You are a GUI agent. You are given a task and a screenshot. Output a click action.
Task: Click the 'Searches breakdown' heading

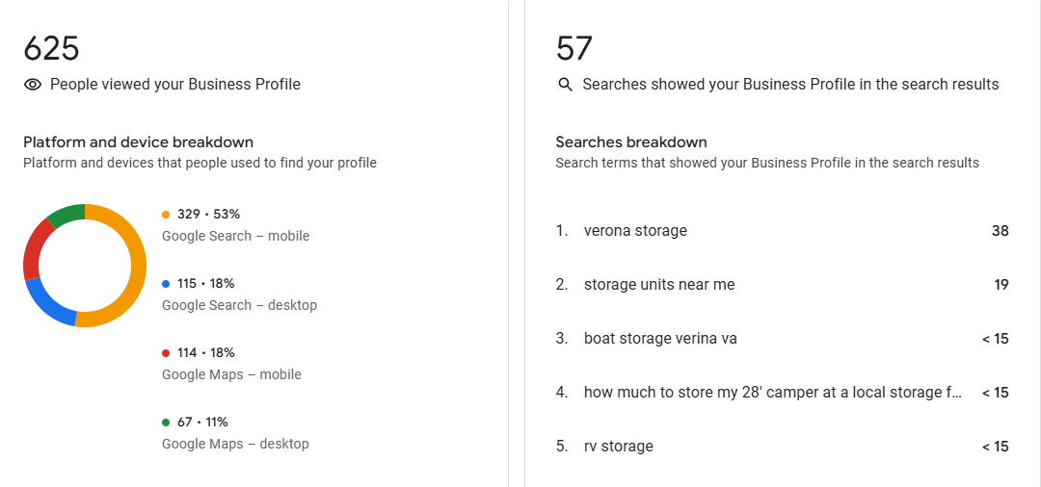630,142
